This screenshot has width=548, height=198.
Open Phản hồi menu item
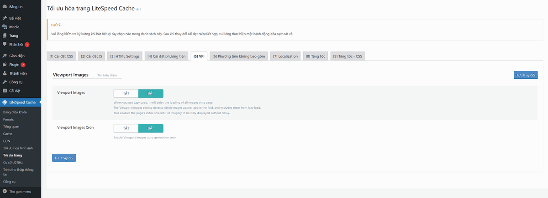click(x=21, y=44)
